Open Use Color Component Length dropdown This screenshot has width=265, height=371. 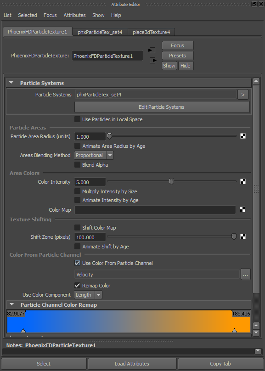(88, 295)
